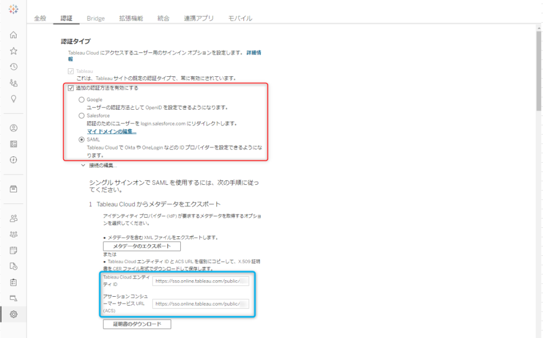Open Users icon in sidebar
This screenshot has height=338, width=543.
pos(13,218)
